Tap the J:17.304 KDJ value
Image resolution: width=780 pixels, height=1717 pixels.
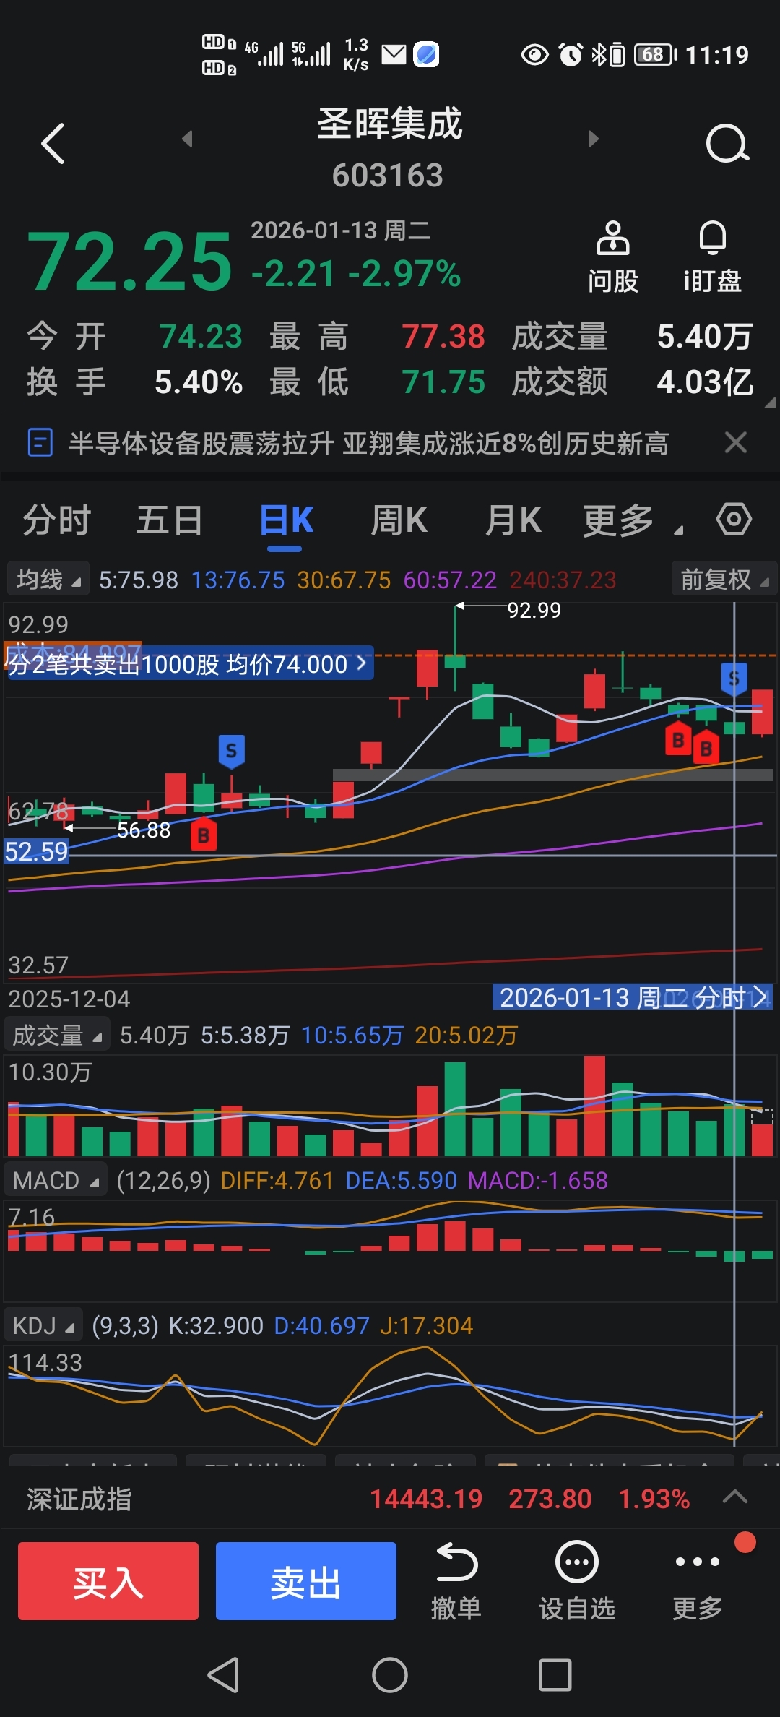426,1325
